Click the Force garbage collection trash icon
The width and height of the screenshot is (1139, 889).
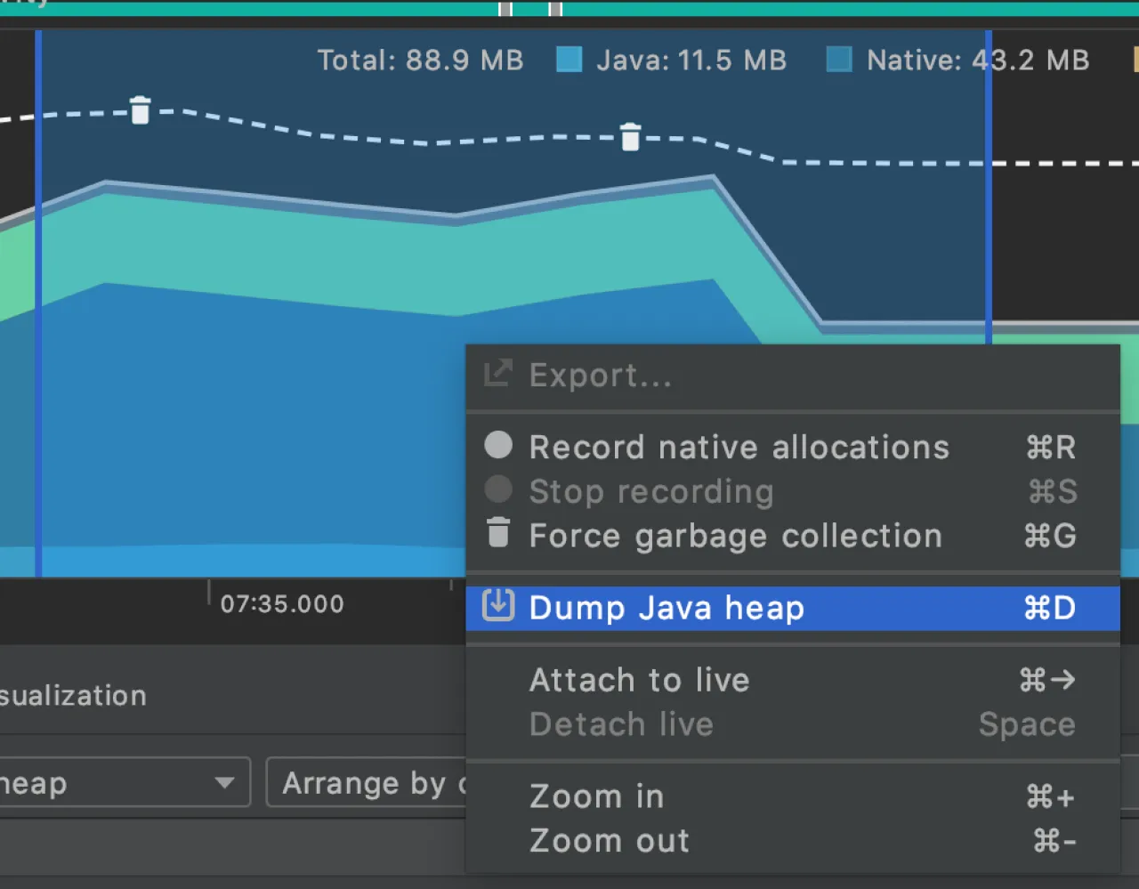click(498, 532)
